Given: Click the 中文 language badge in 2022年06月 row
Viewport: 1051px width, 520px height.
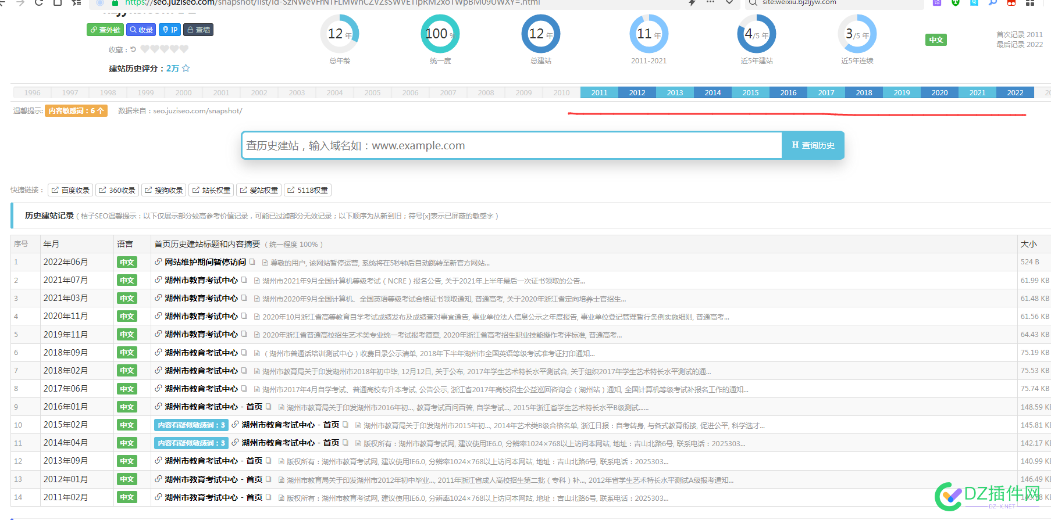Looking at the screenshot, I should pyautogui.click(x=127, y=262).
